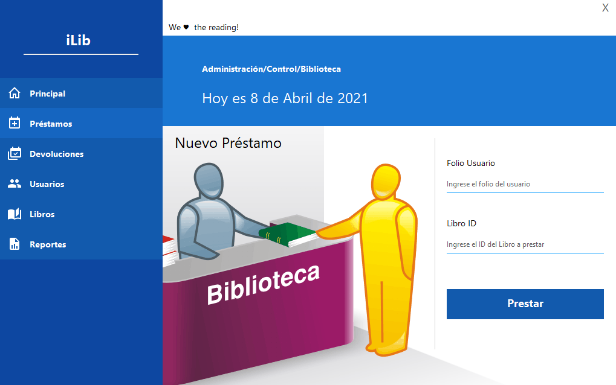Click the Prestar button
The width and height of the screenshot is (616, 385).
525,304
